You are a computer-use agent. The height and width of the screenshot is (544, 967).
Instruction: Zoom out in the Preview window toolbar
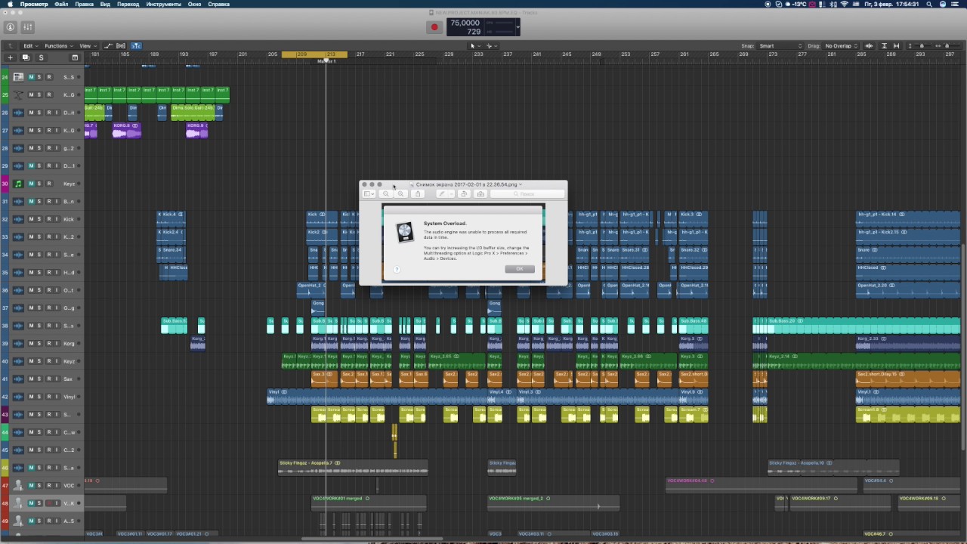coord(386,194)
